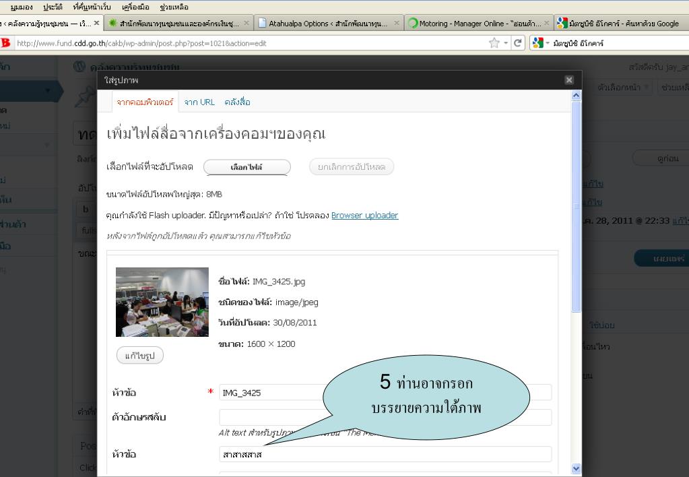Open the ประวัติ menu
The image size is (689, 477).
pyautogui.click(x=53, y=7)
